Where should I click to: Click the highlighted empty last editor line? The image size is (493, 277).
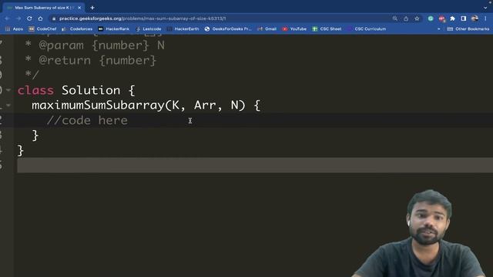[255, 165]
